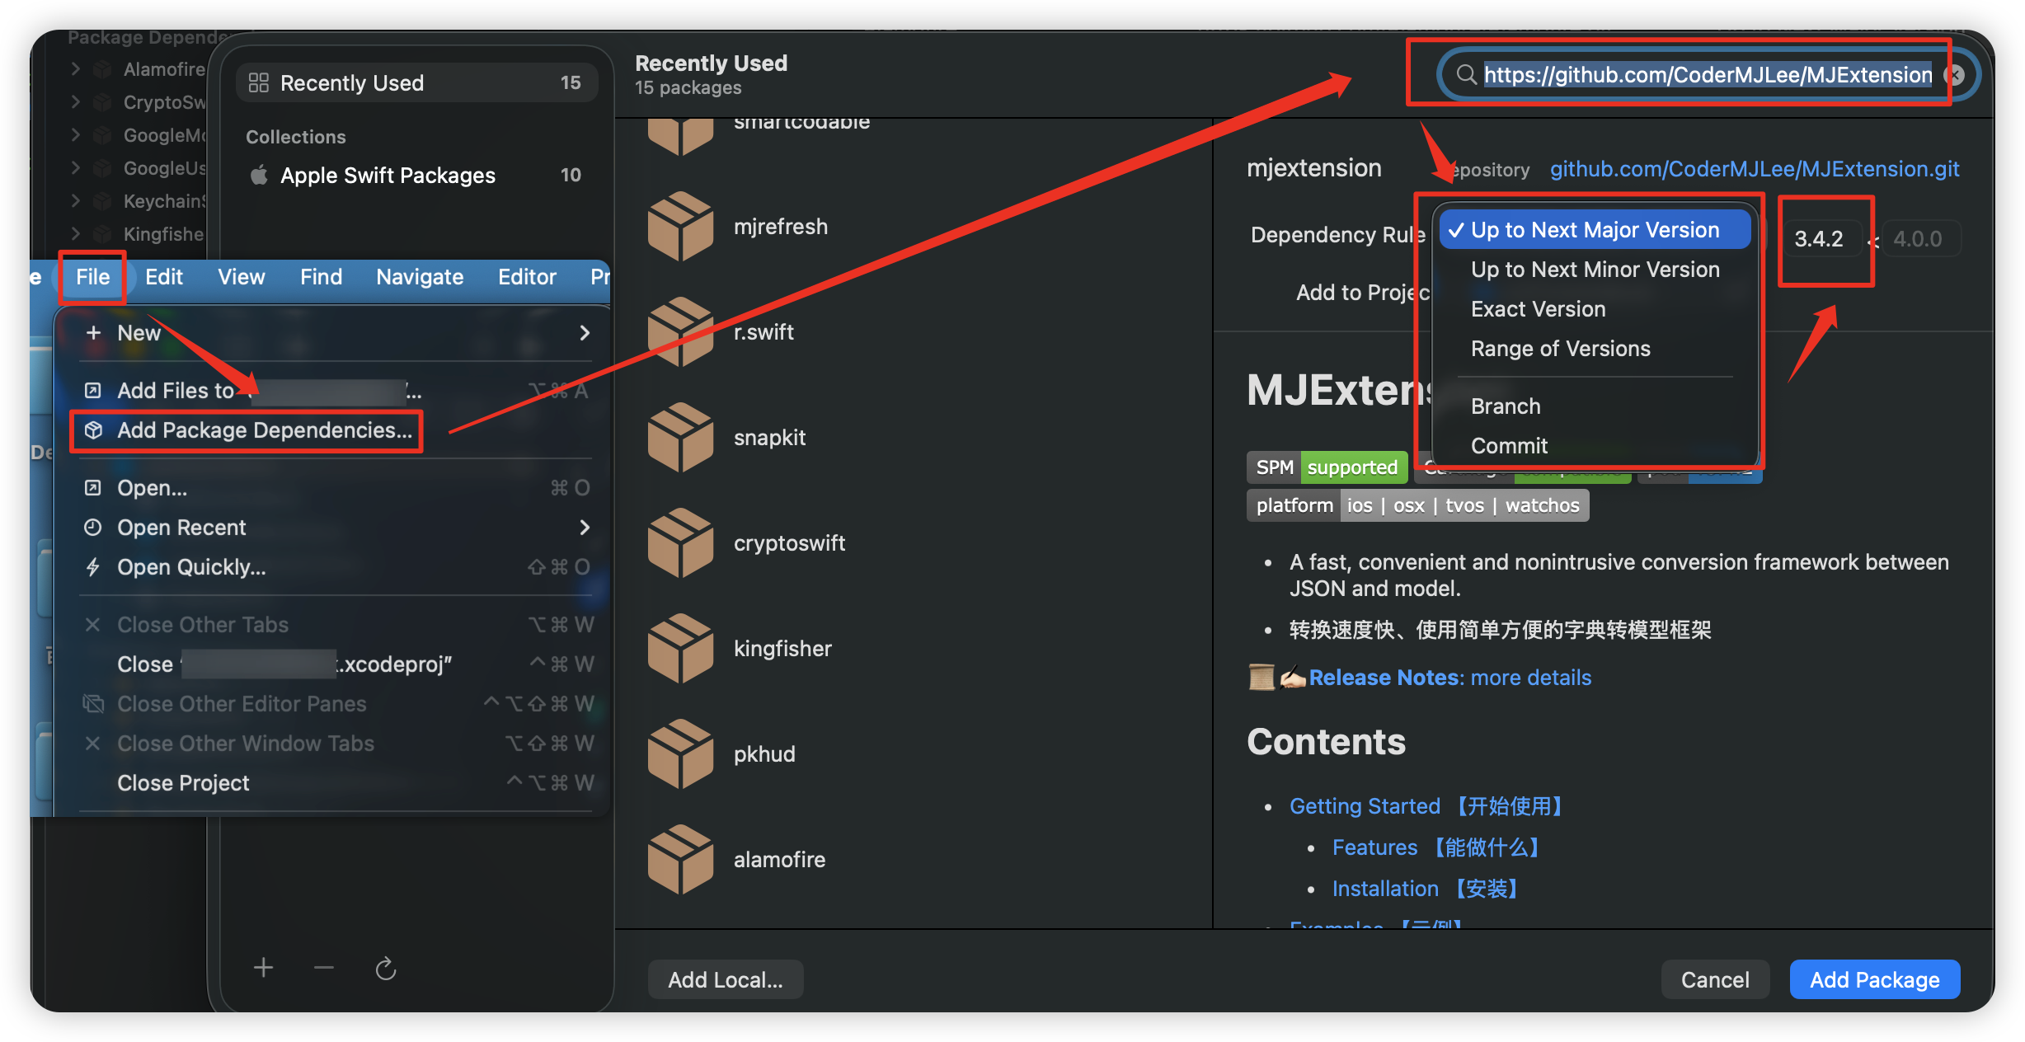Click the Add Local button
The width and height of the screenshot is (2025, 1042).
[725, 979]
